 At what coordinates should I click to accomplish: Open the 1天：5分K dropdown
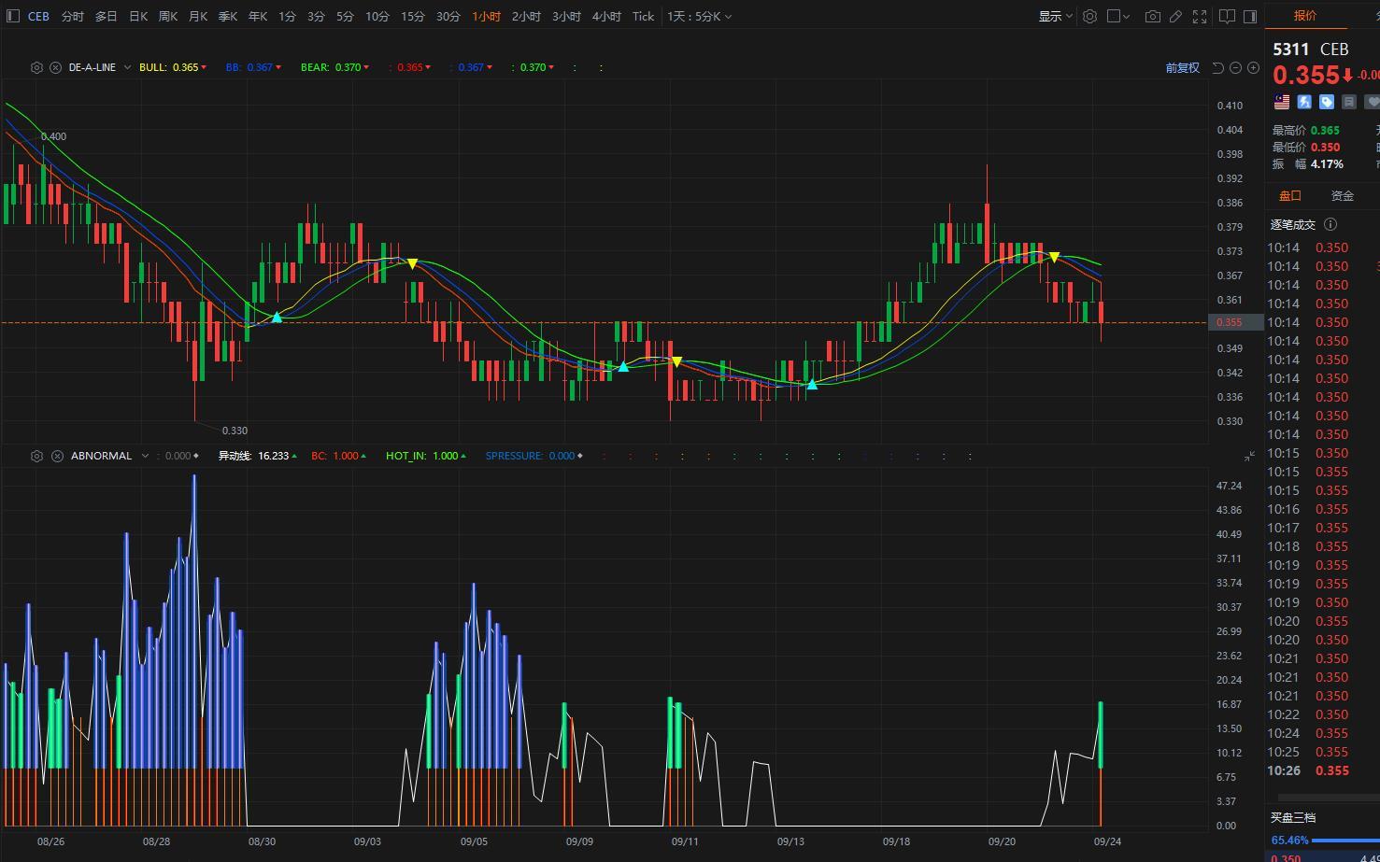tap(700, 16)
